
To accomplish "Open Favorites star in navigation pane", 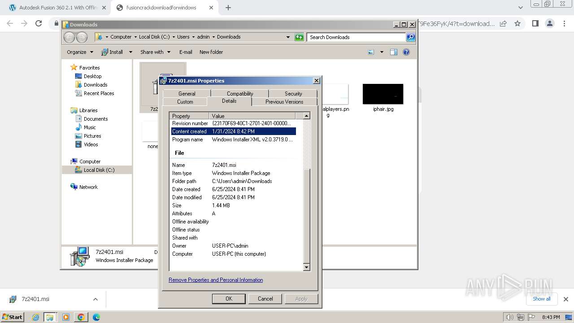I will click(x=74, y=67).
